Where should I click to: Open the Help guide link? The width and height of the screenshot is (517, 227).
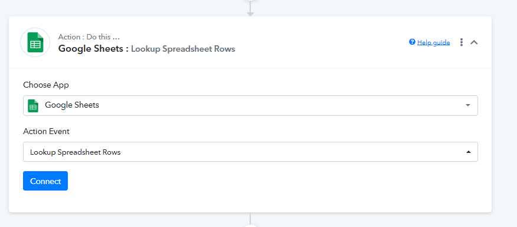click(x=433, y=42)
